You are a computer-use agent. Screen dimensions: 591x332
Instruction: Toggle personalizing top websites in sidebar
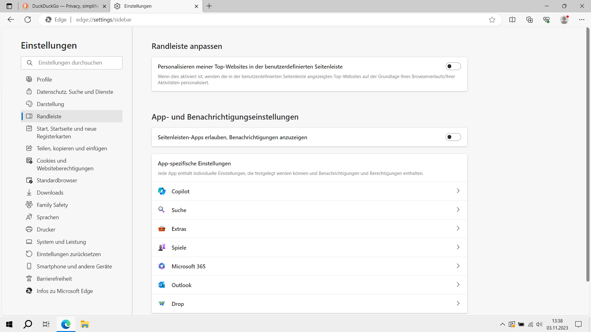pyautogui.click(x=453, y=66)
